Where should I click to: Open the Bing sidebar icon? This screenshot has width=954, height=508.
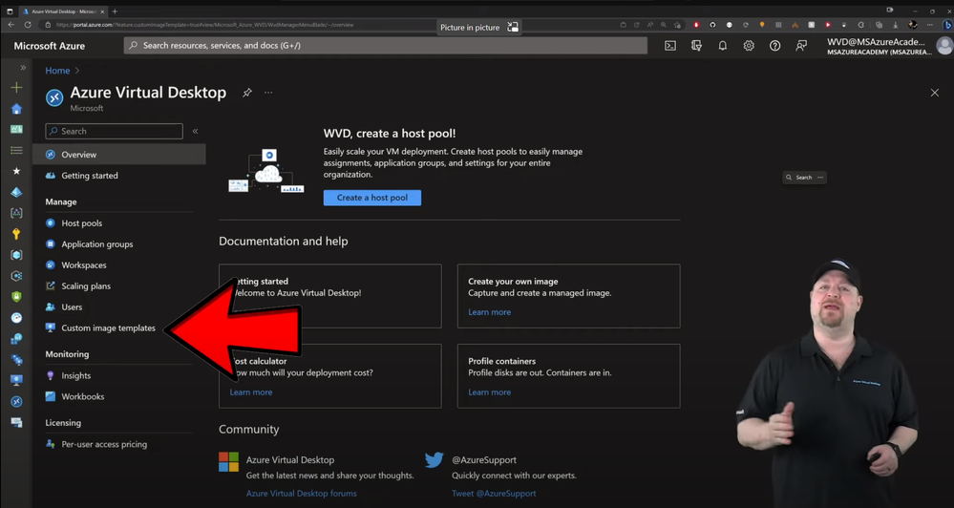(x=947, y=25)
